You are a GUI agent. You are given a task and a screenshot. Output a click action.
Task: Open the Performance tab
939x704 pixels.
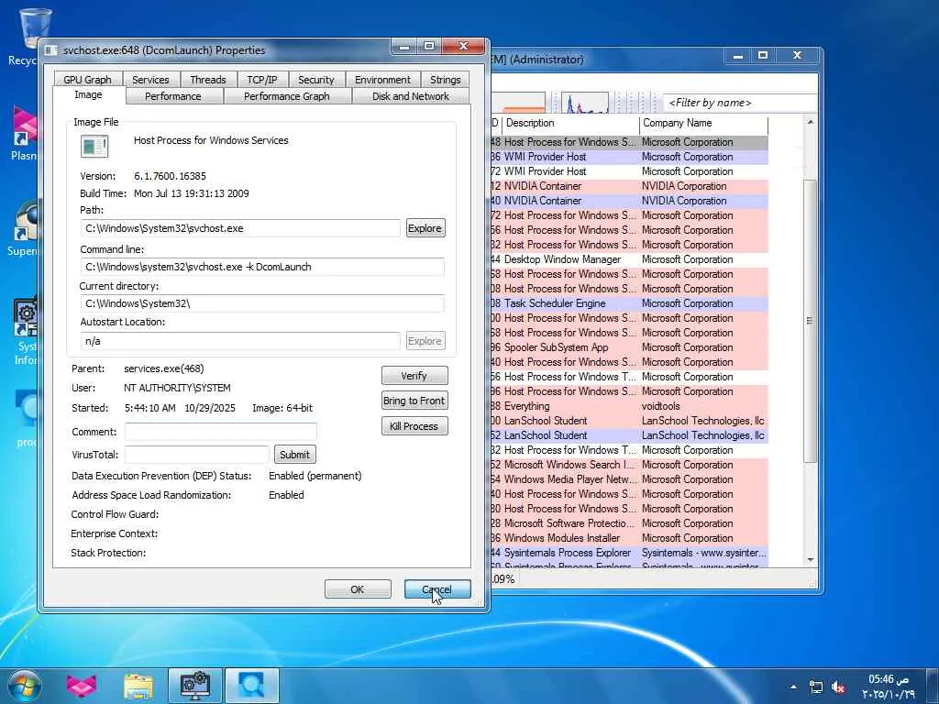[x=173, y=96]
